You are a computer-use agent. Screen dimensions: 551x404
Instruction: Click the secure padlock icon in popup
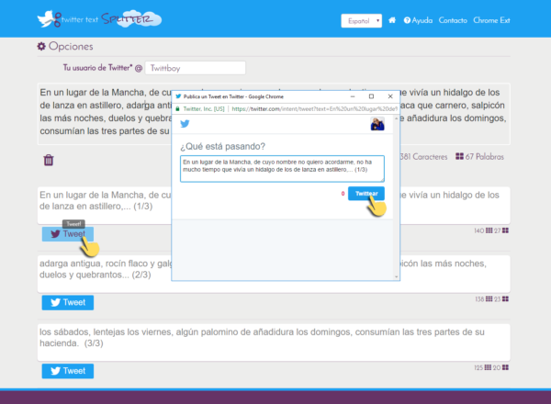pyautogui.click(x=177, y=109)
